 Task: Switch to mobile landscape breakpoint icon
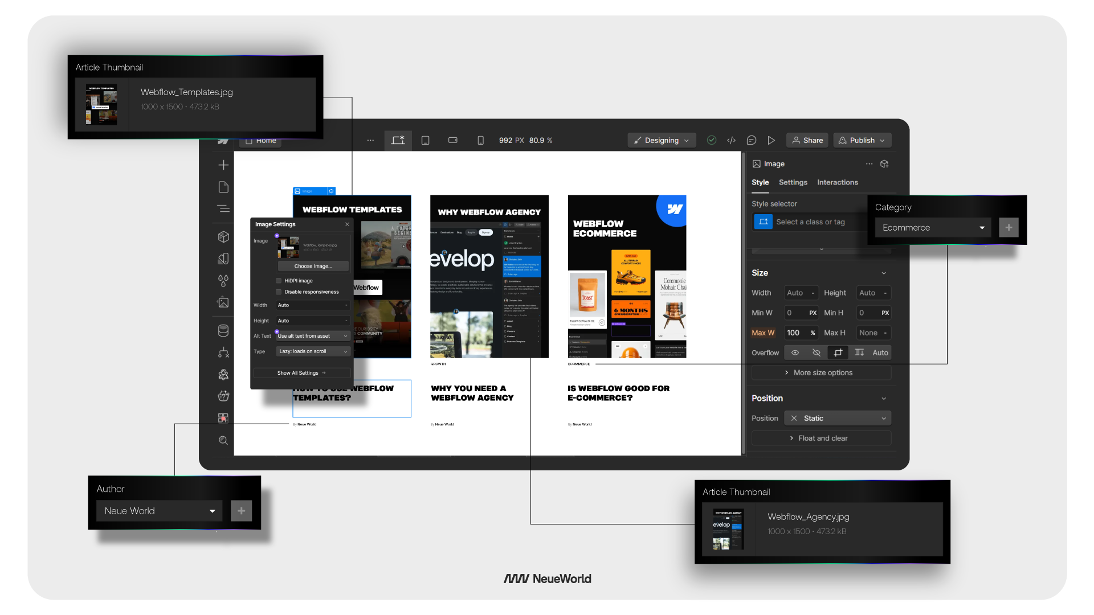pyautogui.click(x=453, y=140)
